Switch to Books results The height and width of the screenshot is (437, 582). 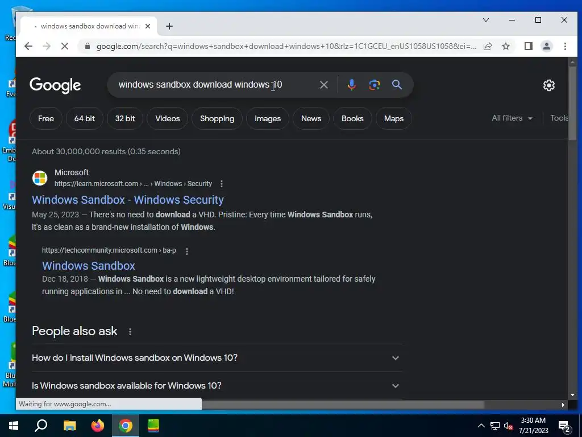352,118
